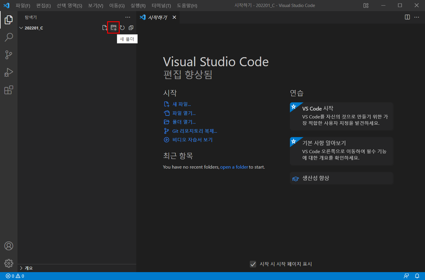Click the 새 파일... link
Image resolution: width=425 pixels, height=280 pixels.
178,104
